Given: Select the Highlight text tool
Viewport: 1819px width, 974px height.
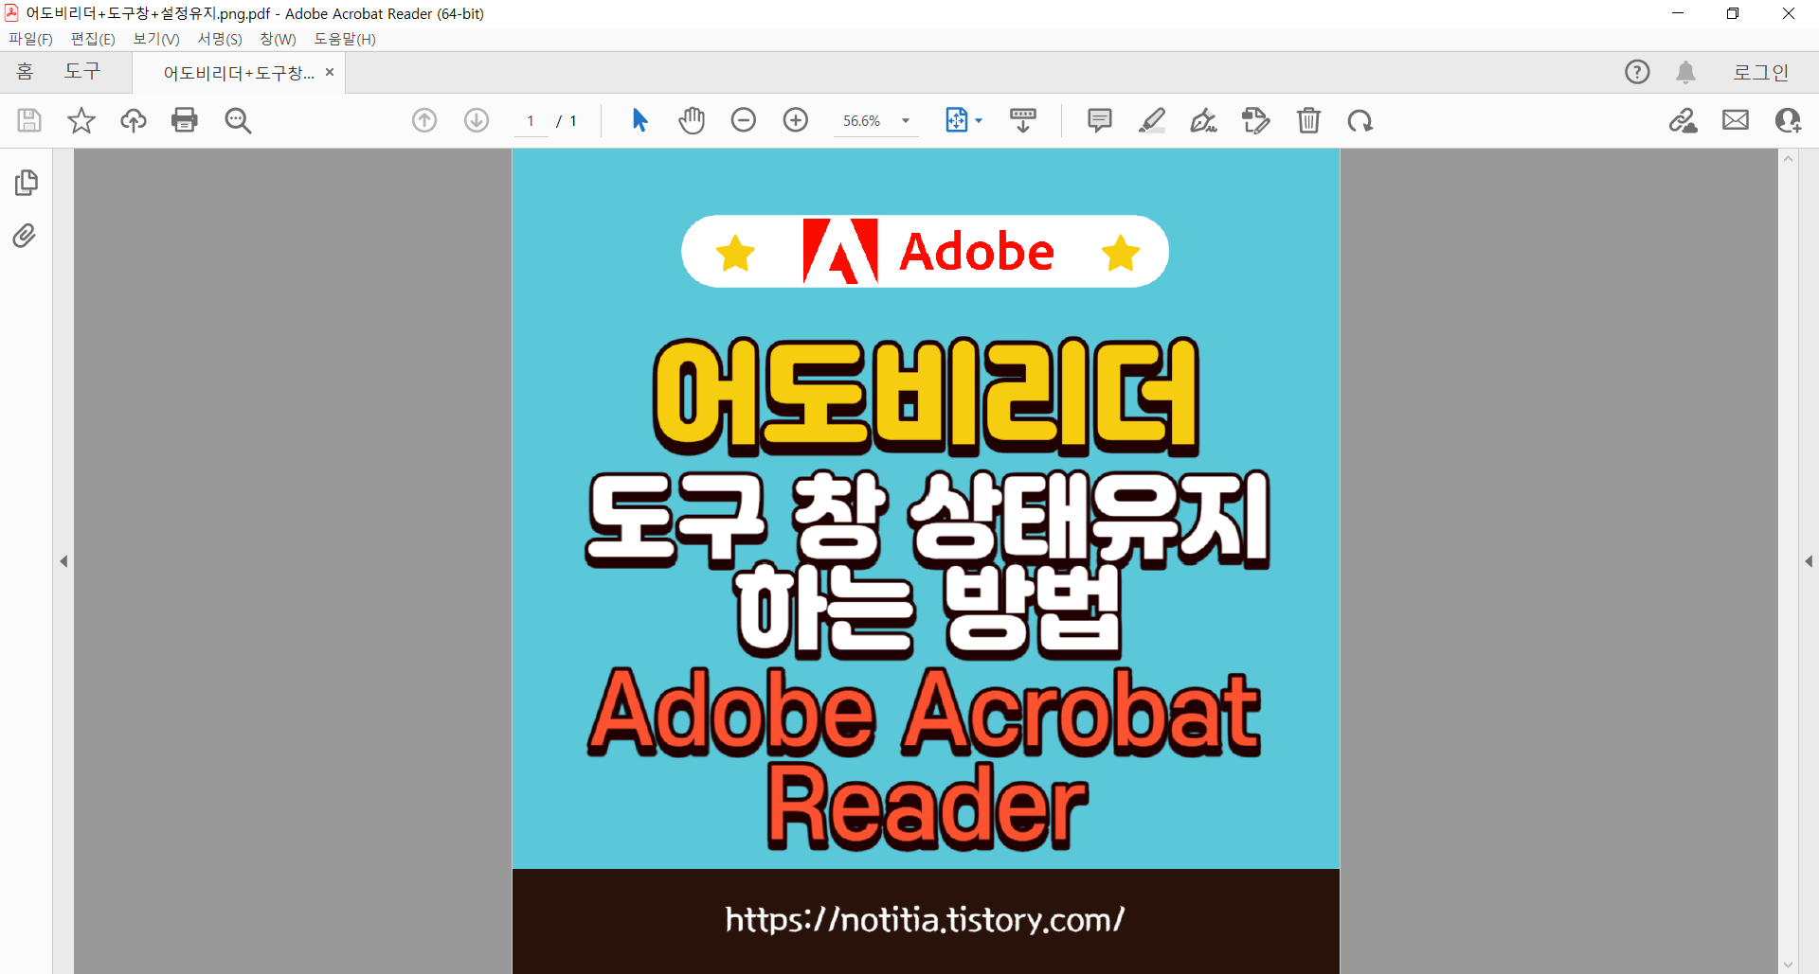Looking at the screenshot, I should coord(1152,120).
